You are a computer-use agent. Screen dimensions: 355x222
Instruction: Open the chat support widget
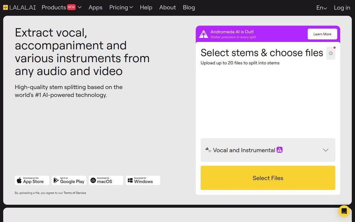click(344, 211)
